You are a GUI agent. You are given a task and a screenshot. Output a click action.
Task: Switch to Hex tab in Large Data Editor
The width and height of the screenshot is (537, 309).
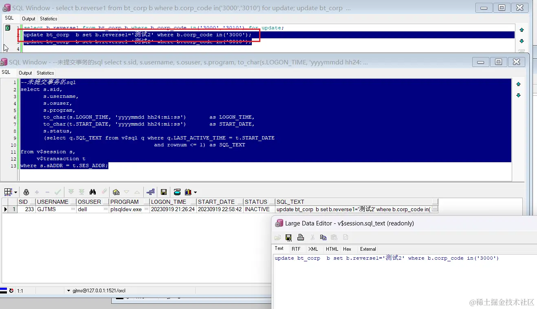pos(347,249)
